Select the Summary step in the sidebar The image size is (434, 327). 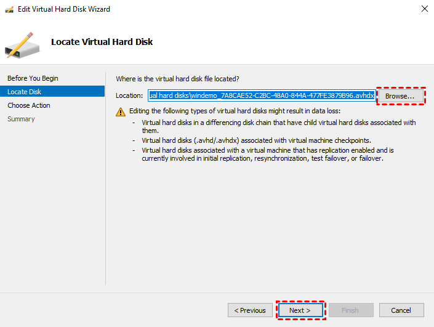point(21,119)
